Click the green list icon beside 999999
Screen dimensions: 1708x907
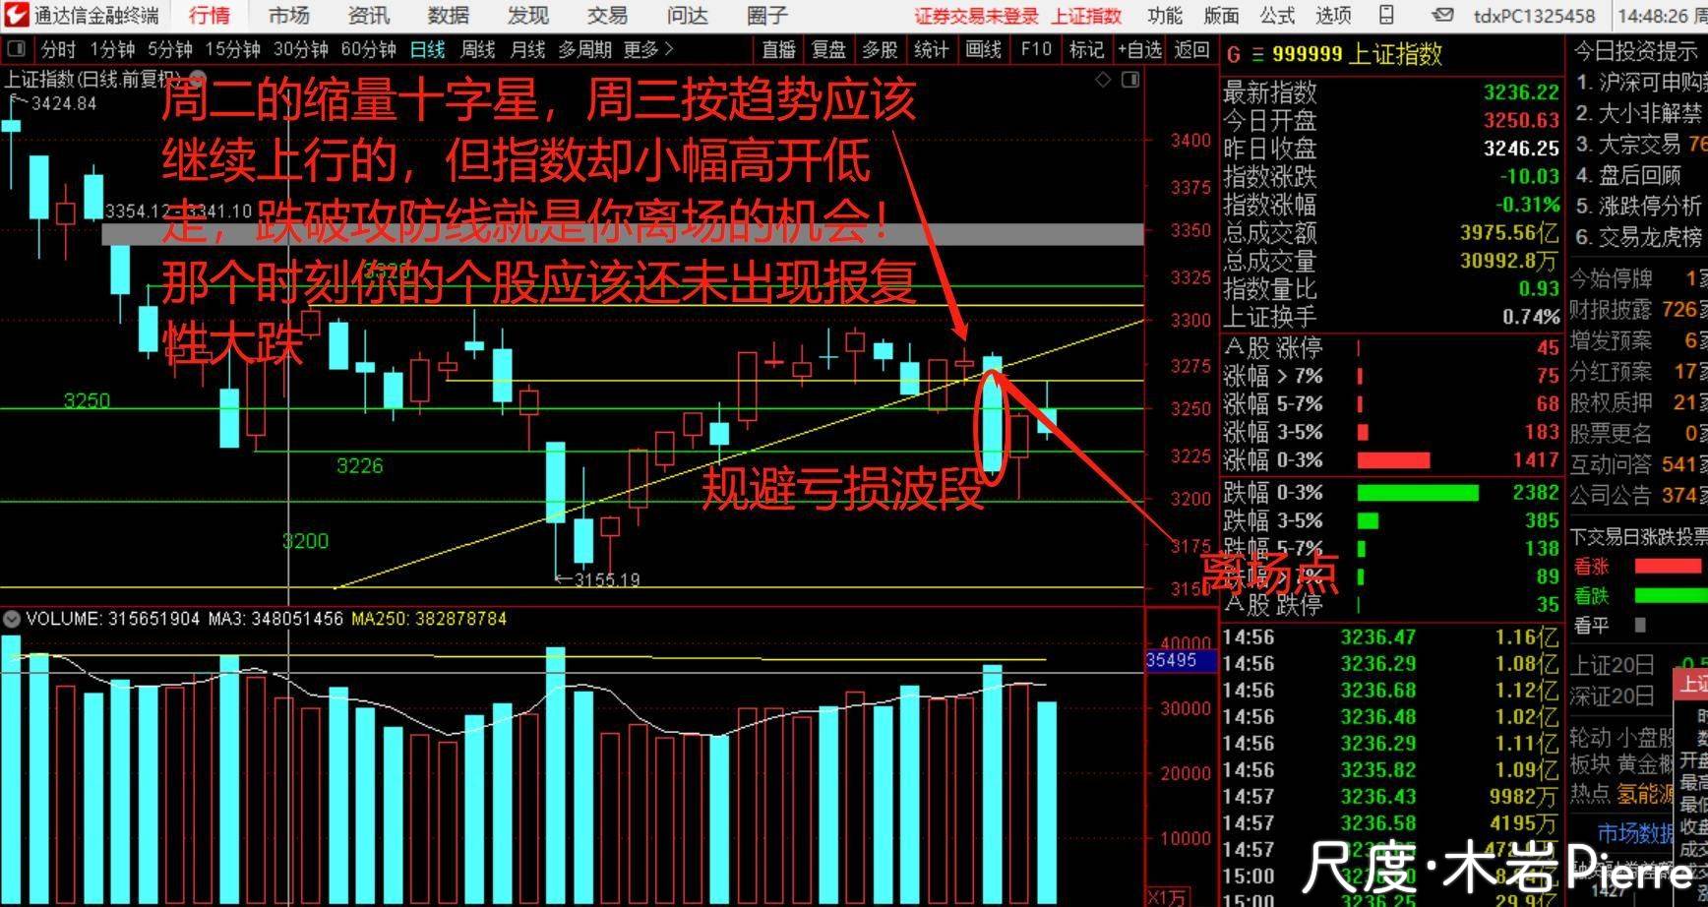1256,55
